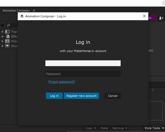This screenshot has height=132, width=165.
Task: Select the Transitions category icon
Action: point(7,32)
